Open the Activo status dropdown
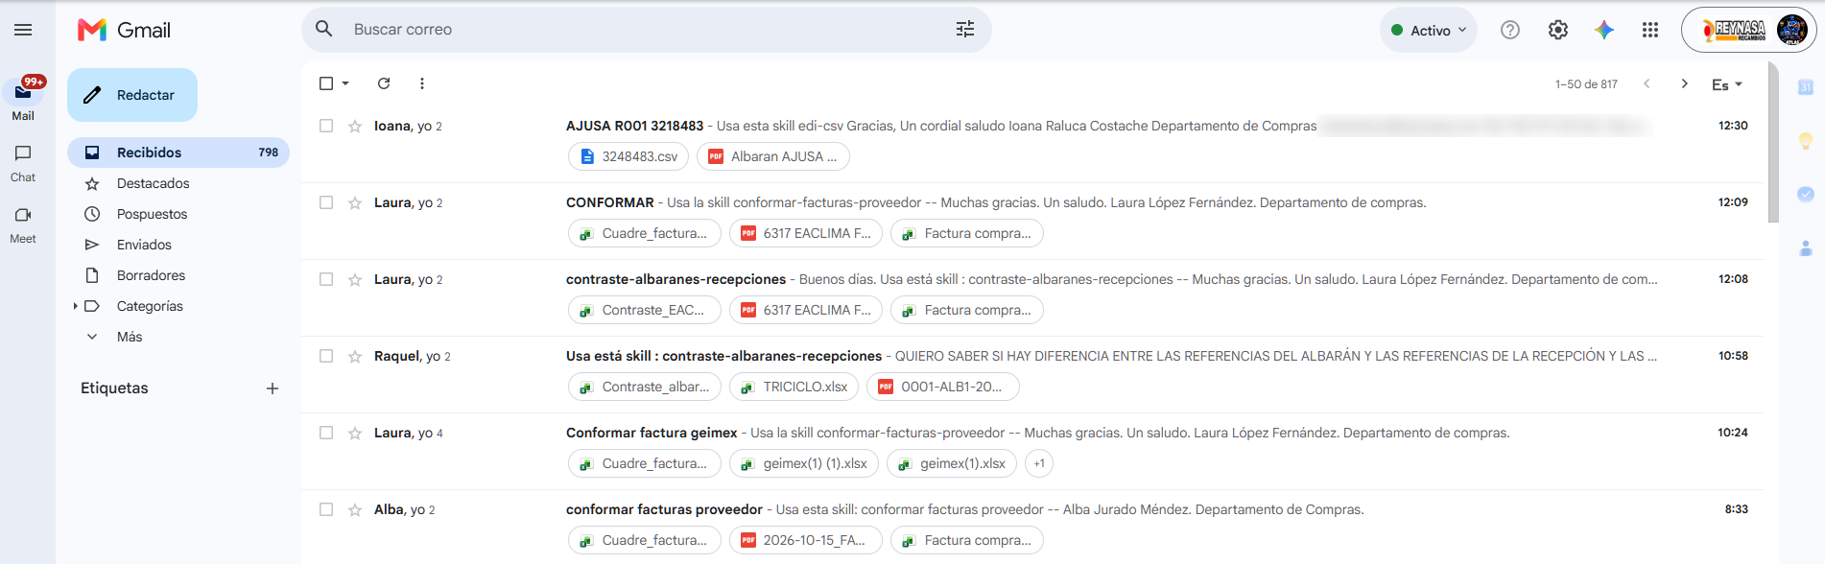 pos(1429,30)
